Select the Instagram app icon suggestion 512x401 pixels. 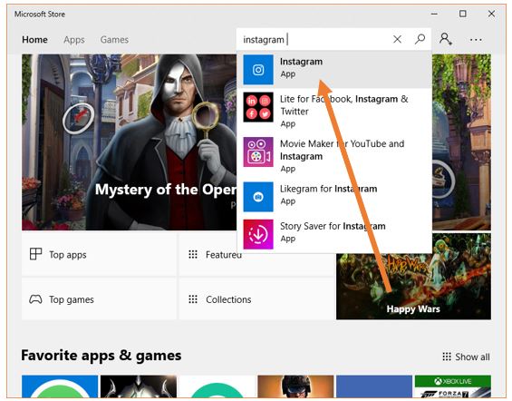[x=258, y=69]
